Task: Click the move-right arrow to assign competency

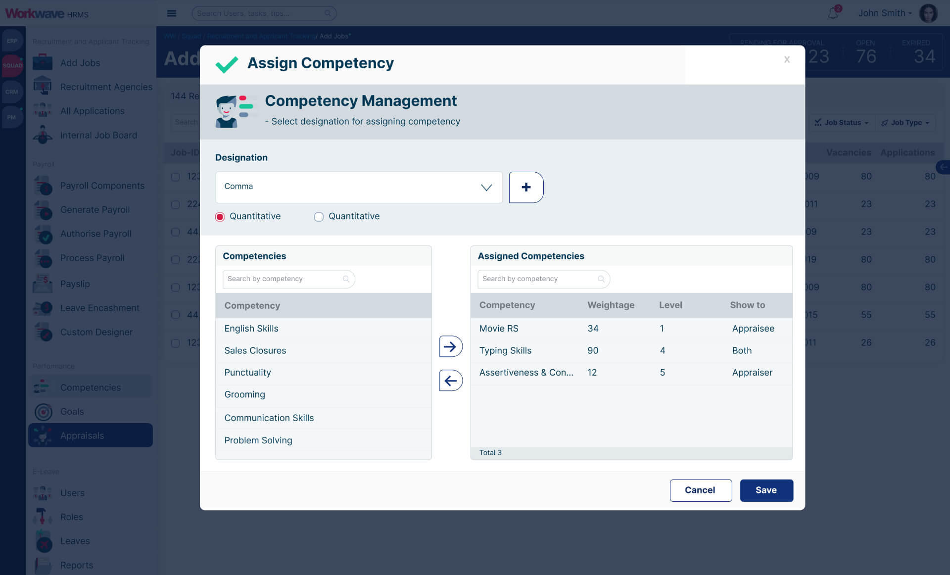Action: [x=450, y=346]
